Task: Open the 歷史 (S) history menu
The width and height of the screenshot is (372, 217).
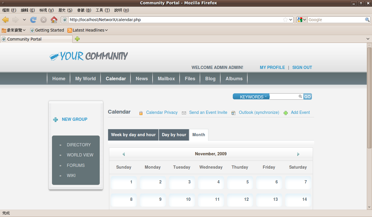Action: (65, 10)
